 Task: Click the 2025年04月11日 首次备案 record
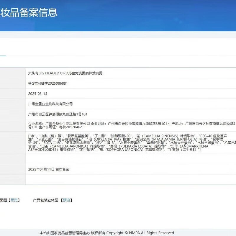pos(49,169)
